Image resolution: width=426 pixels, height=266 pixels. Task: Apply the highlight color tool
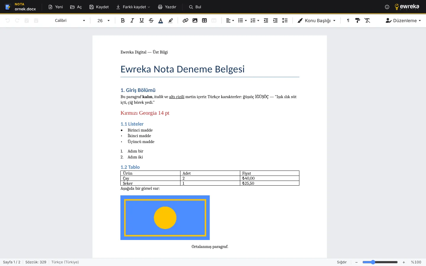pyautogui.click(x=170, y=20)
